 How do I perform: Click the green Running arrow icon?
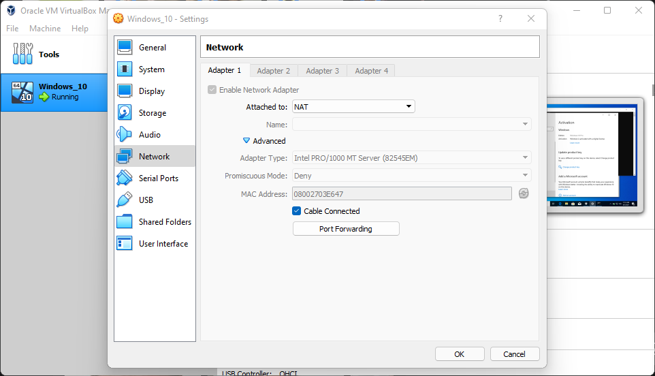click(x=44, y=97)
